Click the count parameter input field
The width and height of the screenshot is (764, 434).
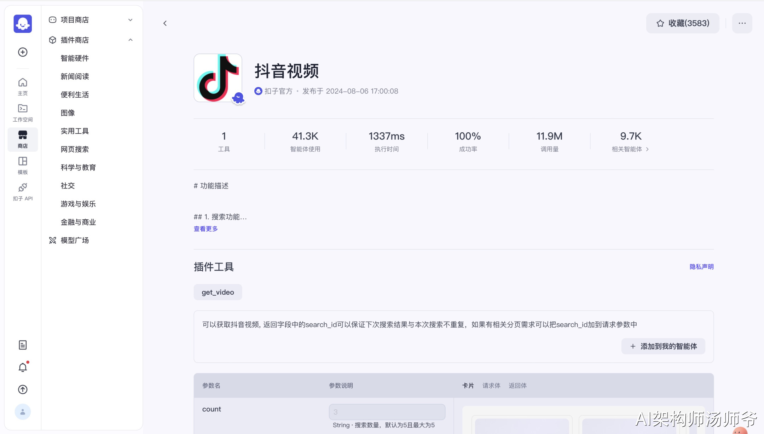(387, 412)
